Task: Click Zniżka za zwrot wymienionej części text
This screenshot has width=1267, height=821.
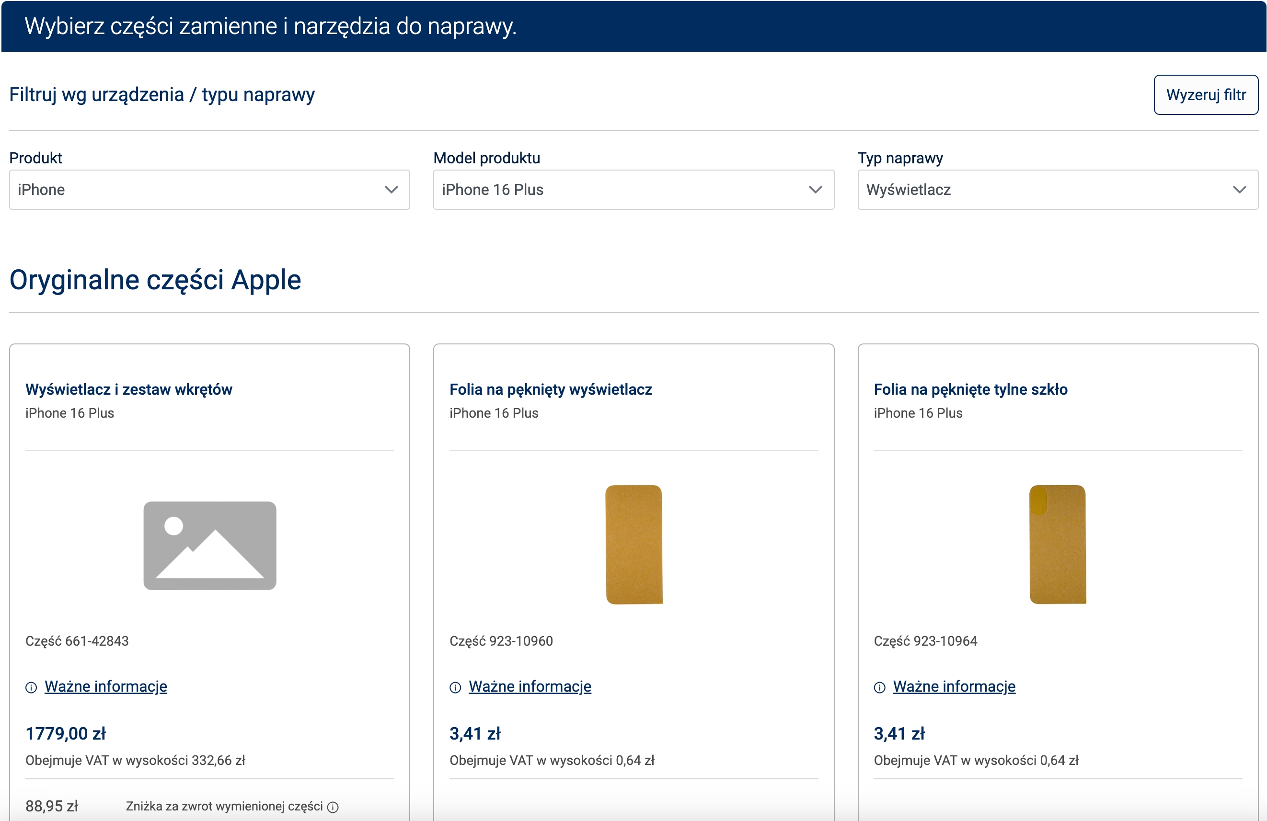Action: click(224, 806)
